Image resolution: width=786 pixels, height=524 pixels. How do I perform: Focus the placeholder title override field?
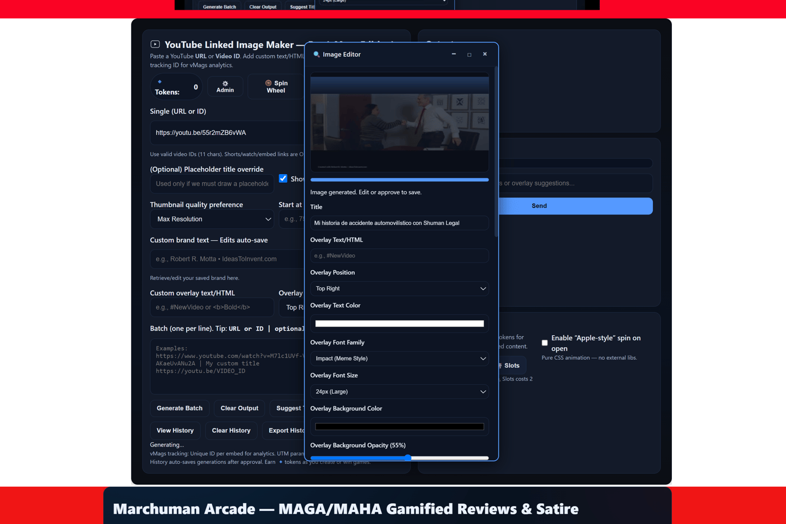pos(212,184)
